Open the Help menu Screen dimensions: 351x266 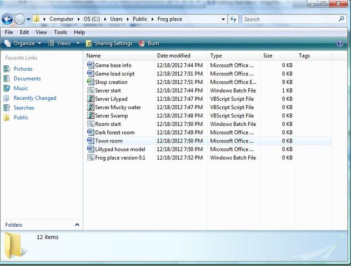[x=79, y=32]
